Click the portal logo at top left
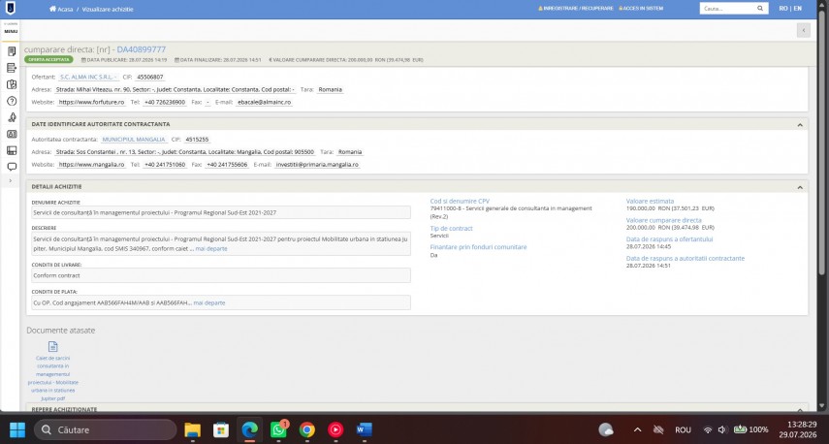This screenshot has width=829, height=444. point(10,8)
